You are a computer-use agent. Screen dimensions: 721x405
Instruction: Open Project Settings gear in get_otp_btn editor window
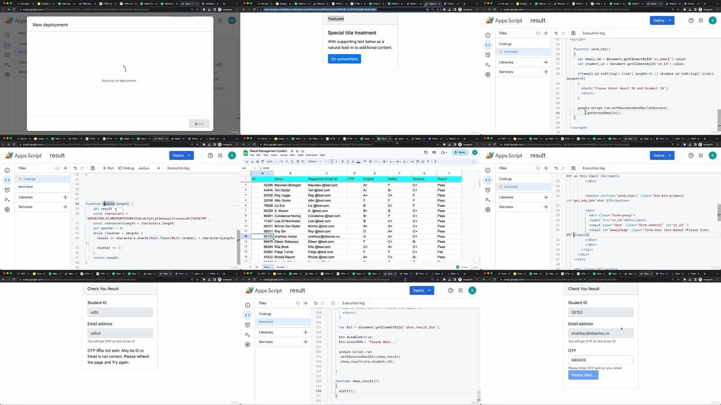488,209
